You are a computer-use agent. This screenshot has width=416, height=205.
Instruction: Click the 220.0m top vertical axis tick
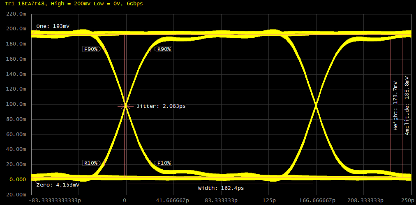click(16, 14)
